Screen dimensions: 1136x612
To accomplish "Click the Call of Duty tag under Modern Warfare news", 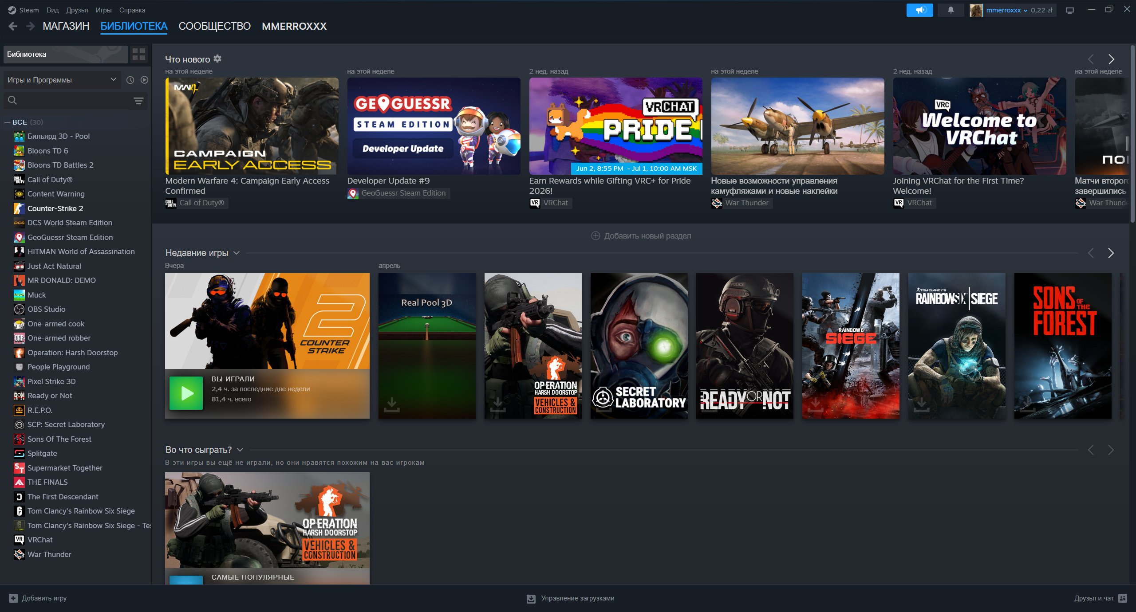I will [x=197, y=203].
